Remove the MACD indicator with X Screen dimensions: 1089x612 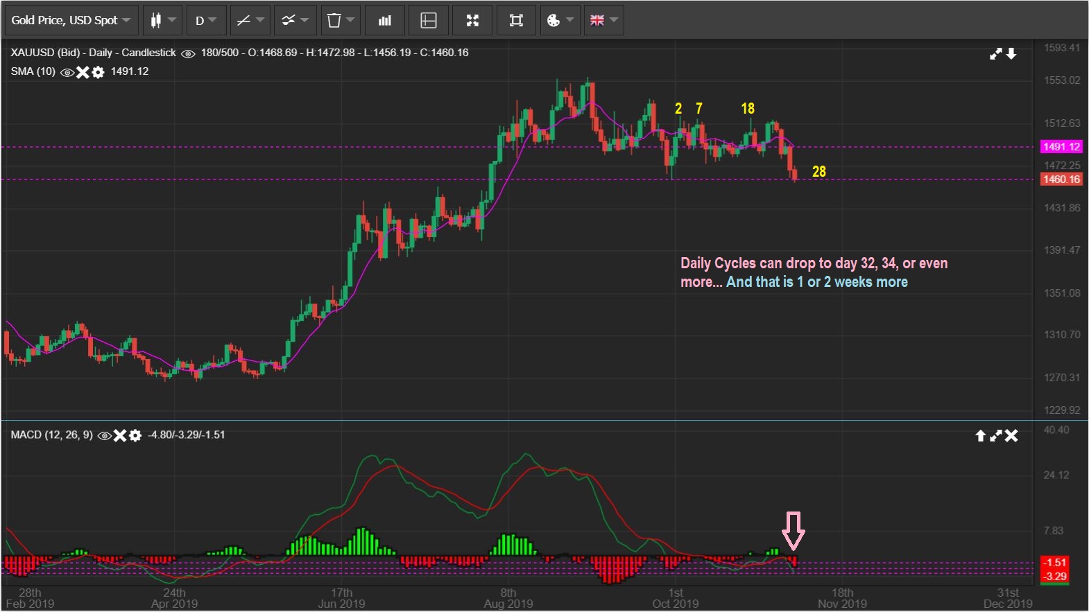point(120,435)
